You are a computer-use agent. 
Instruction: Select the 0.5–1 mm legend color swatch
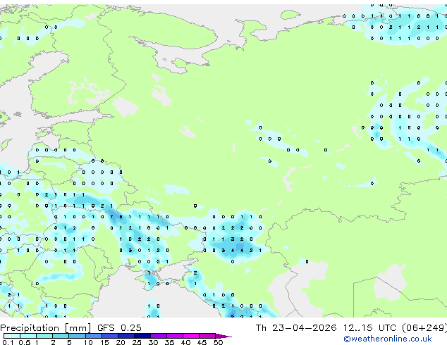(x=28, y=336)
